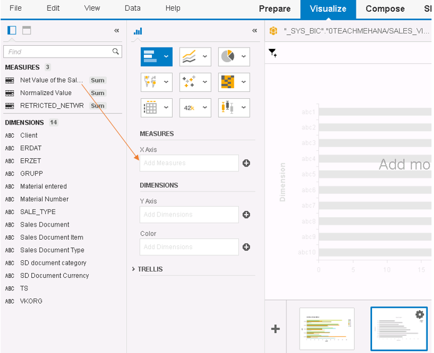Viewport: 434px width, 353px height.
Task: Click the add filter funnel icon
Action: [273, 53]
